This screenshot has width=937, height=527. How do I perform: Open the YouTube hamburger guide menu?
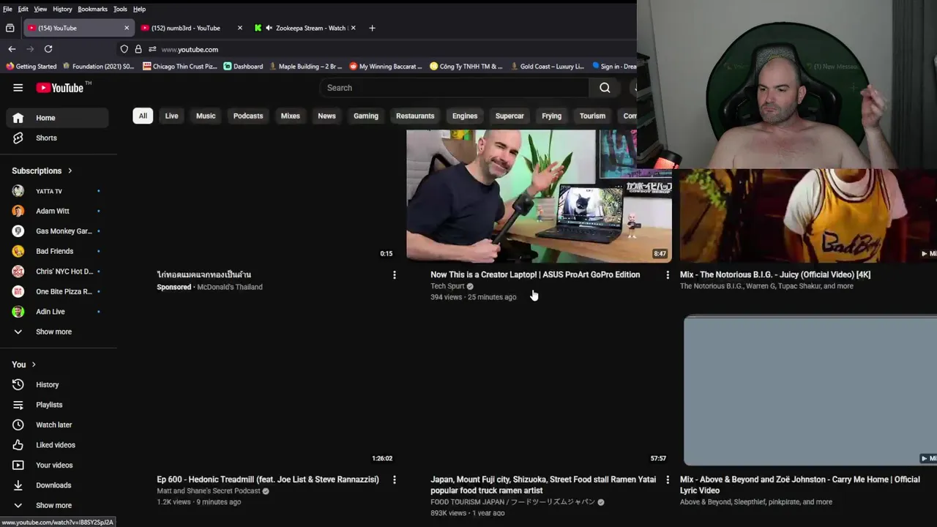(18, 88)
